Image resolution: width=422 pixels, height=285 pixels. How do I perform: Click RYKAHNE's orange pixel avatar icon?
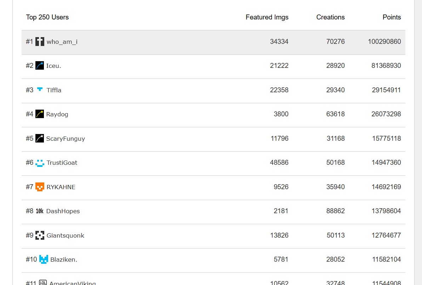pos(40,187)
